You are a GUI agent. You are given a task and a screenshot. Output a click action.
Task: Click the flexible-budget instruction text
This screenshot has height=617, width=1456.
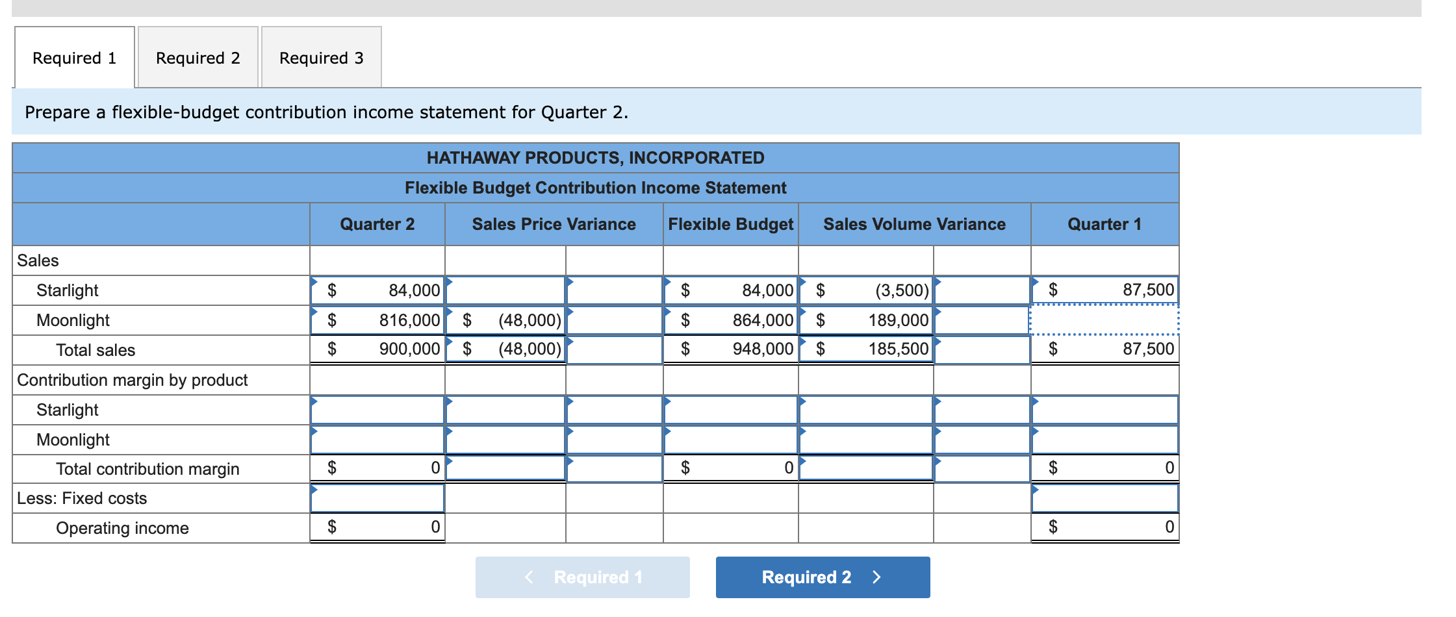(327, 112)
